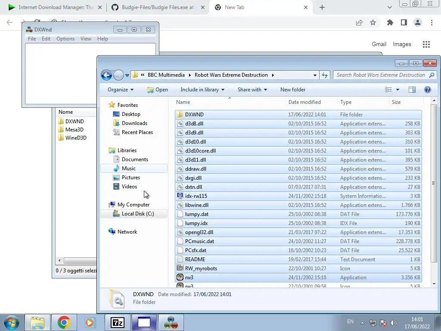Screen dimensions: 441x331
Task: Sort by the Date modified column
Action: (x=311, y=102)
